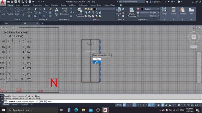The width and height of the screenshot is (202, 113).
Task: Toggle annotation visibility in status bar
Action: pos(163,105)
